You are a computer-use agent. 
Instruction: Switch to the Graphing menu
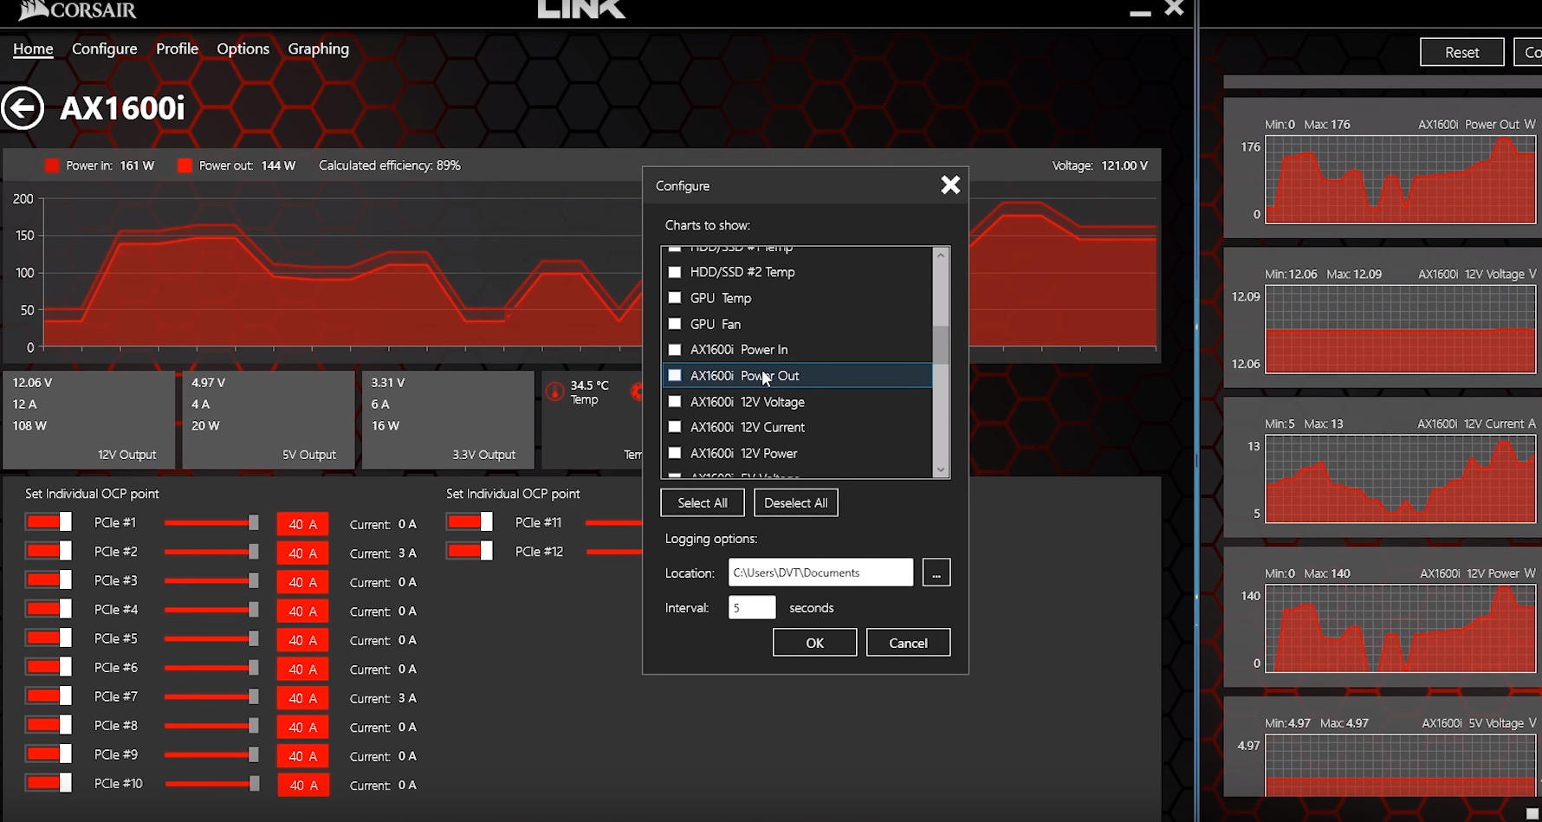(x=318, y=49)
